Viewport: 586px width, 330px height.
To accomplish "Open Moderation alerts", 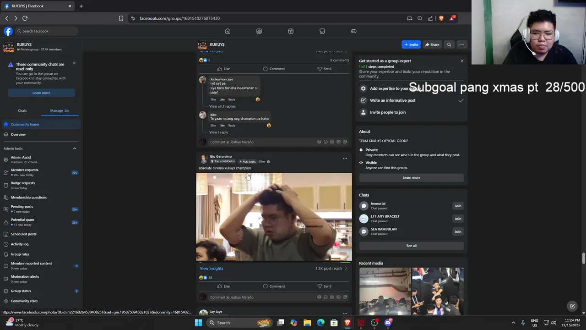I will pos(41,279).
